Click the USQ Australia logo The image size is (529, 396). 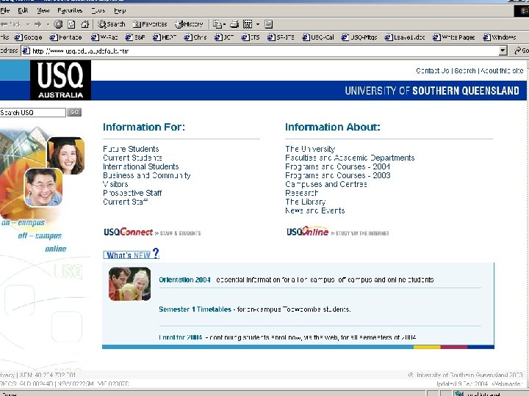tap(60, 80)
